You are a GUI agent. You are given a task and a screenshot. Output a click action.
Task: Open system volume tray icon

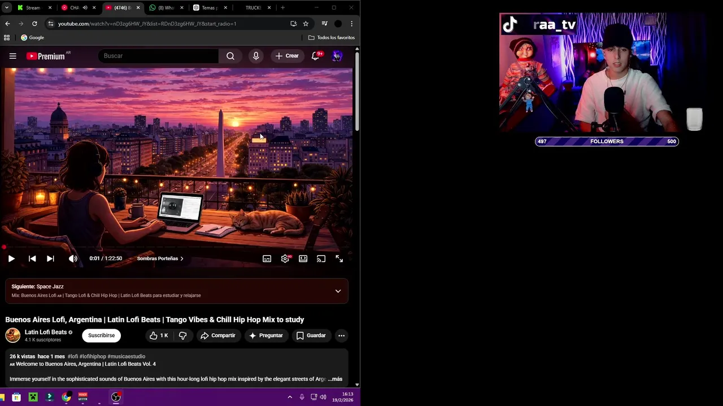[323, 397]
